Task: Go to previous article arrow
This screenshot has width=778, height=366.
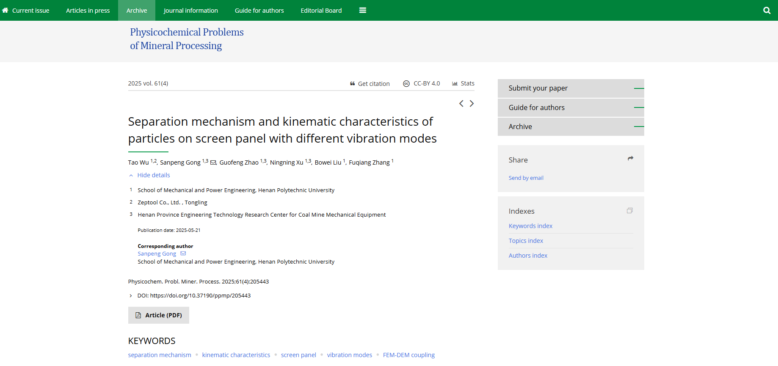Action: point(461,104)
